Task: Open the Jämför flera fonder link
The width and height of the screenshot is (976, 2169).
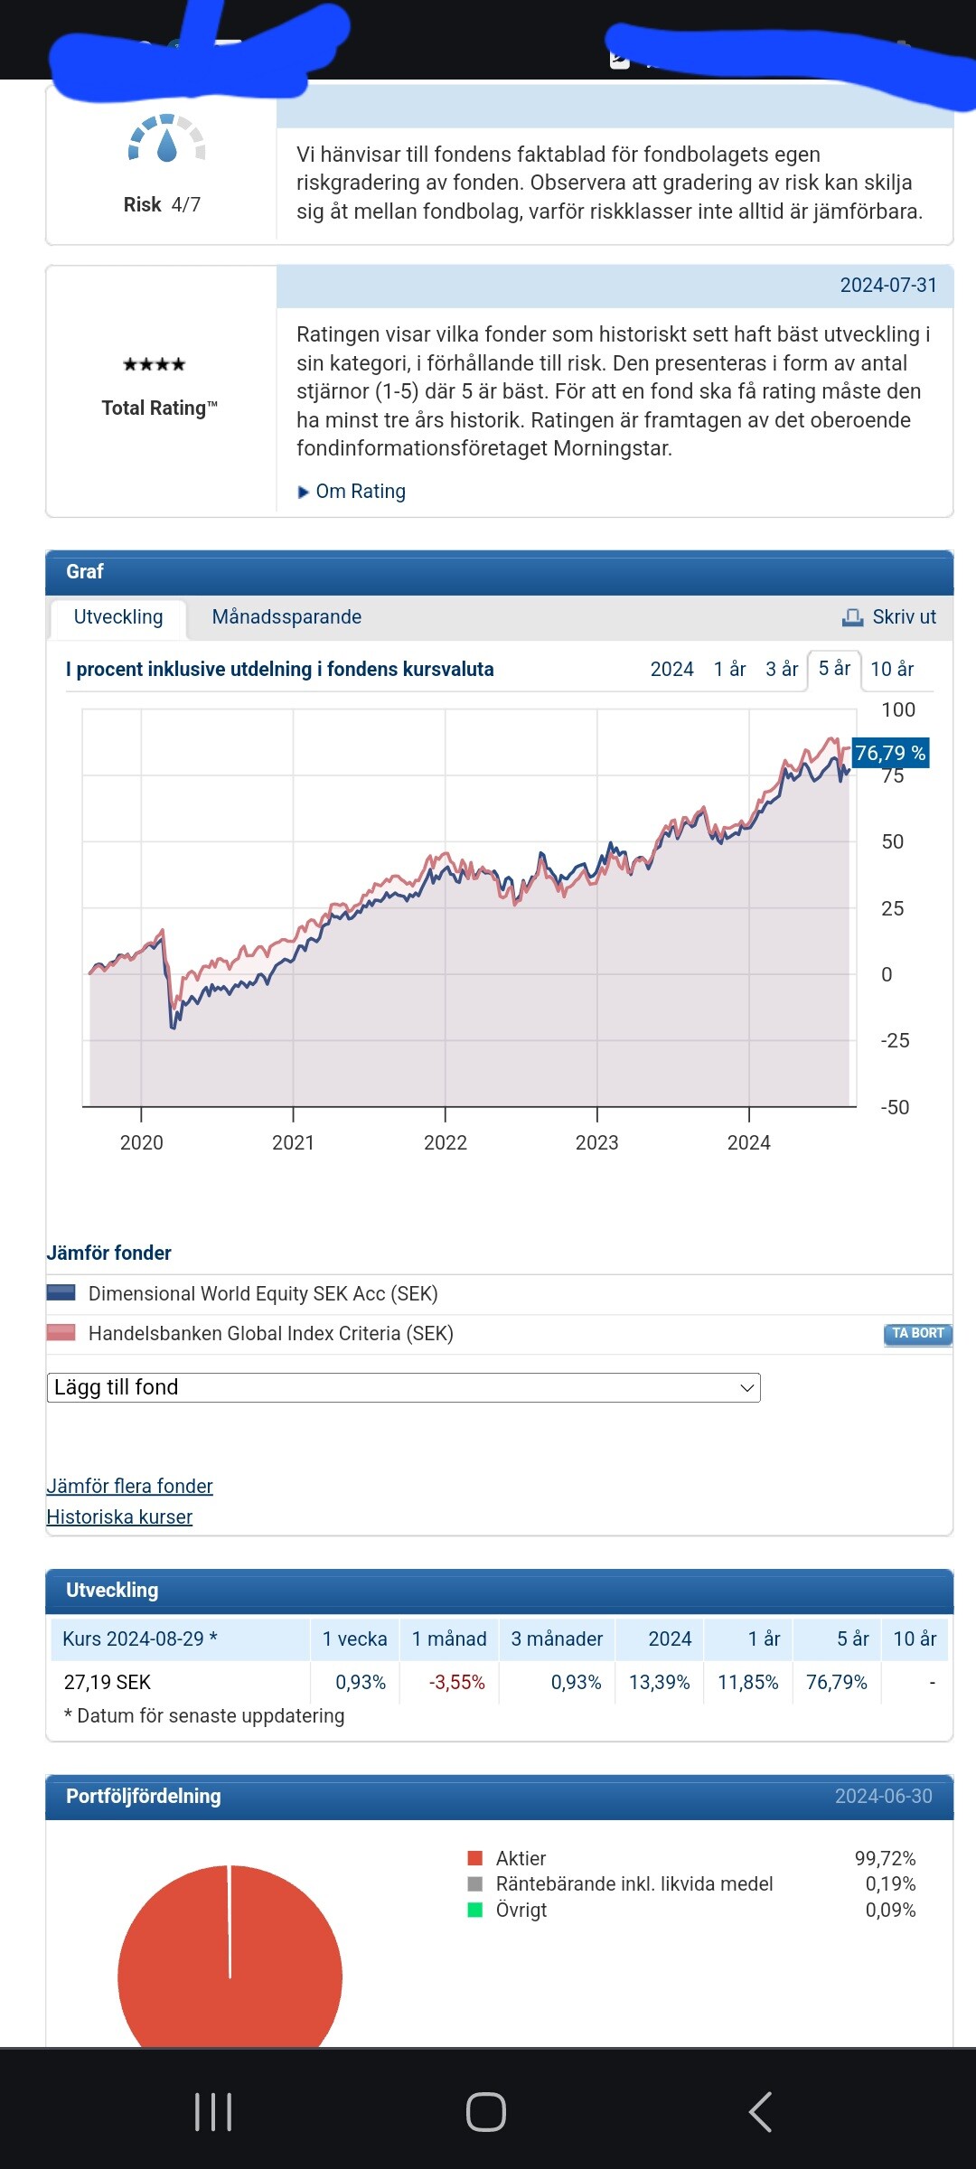Action: 129,1486
